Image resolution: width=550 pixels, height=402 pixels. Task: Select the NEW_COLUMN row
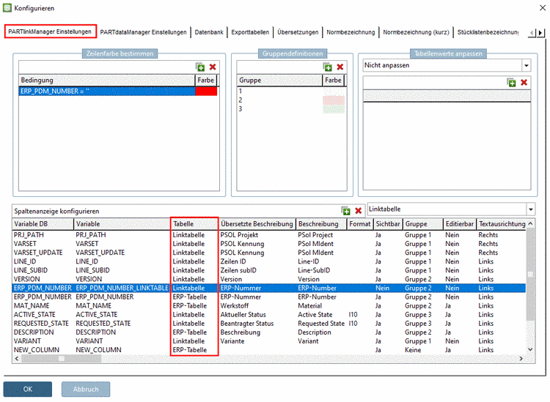click(269, 350)
